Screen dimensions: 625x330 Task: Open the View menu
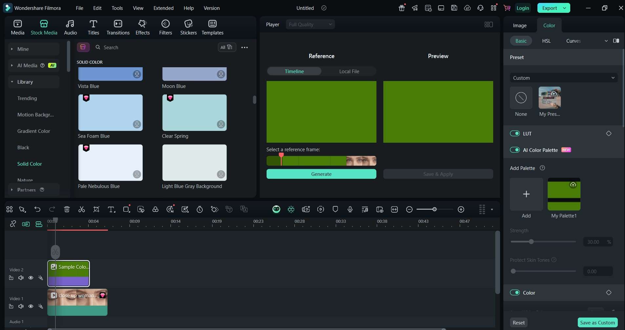click(138, 8)
